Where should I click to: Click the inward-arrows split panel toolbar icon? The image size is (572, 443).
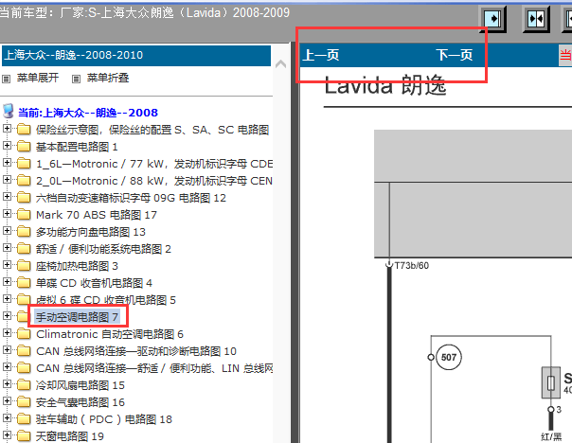click(536, 19)
